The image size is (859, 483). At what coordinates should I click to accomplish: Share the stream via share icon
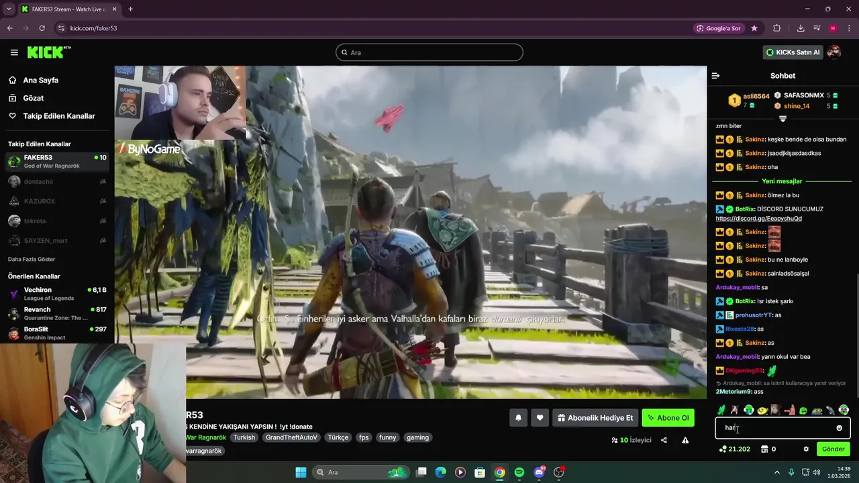point(664,440)
